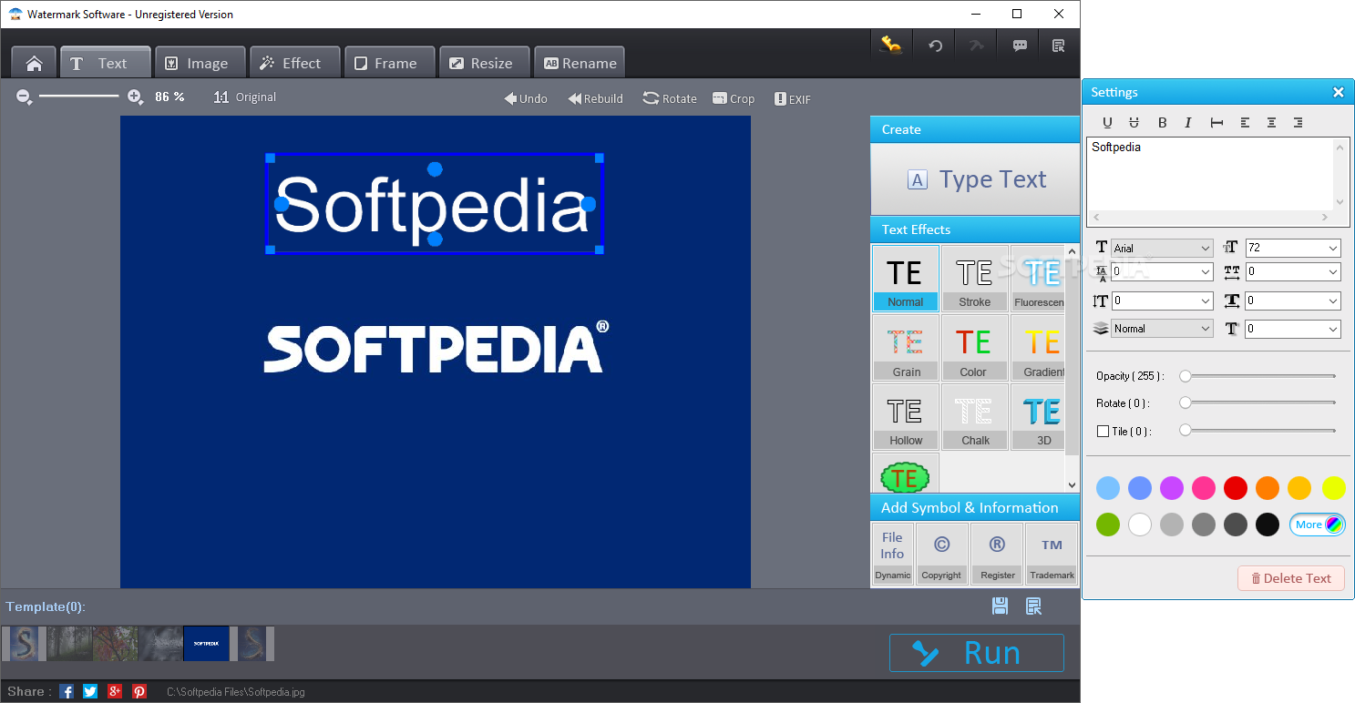Click the Type Text button

(975, 179)
